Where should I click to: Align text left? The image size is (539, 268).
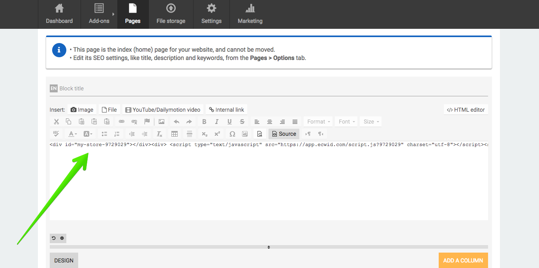tap(257, 122)
